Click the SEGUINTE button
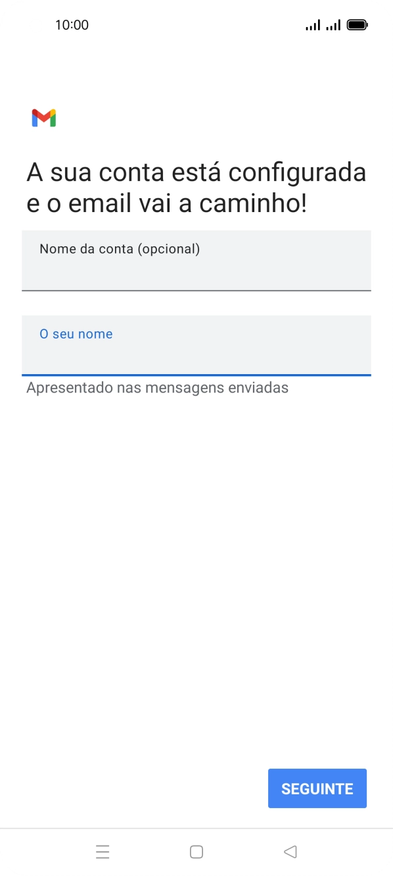 (x=317, y=788)
